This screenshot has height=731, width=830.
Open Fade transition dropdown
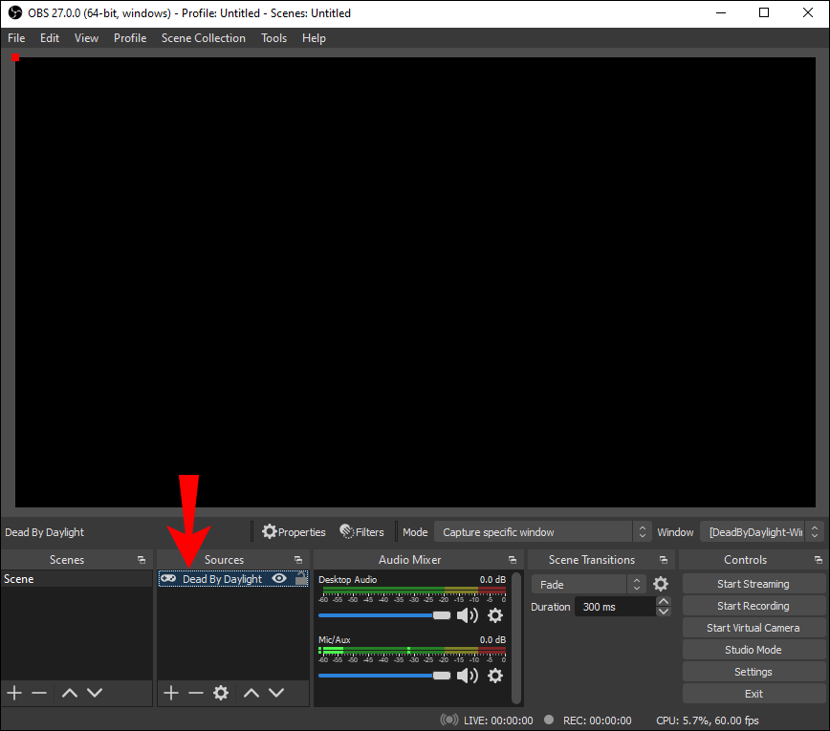(589, 584)
